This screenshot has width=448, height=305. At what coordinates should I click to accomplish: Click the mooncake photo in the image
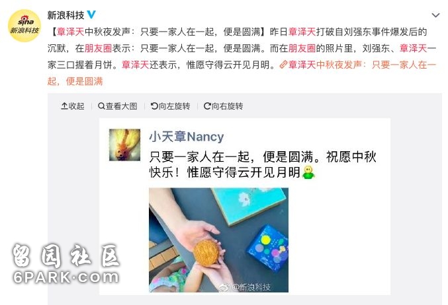coord(218,240)
